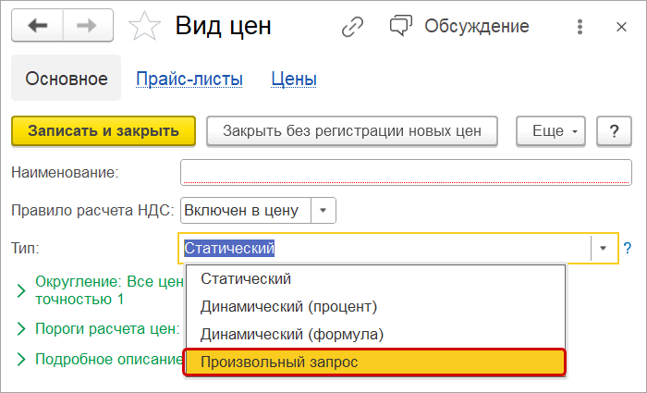The width and height of the screenshot is (647, 393).
Task: Choose Произвольный запрос from the list
Action: coord(375,362)
